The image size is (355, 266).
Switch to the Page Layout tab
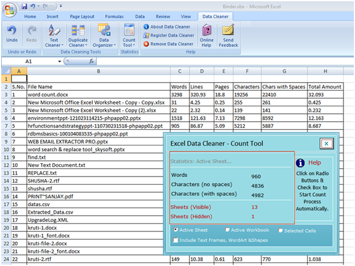pos(82,16)
